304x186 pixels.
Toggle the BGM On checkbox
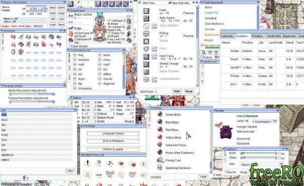[280, 153]
